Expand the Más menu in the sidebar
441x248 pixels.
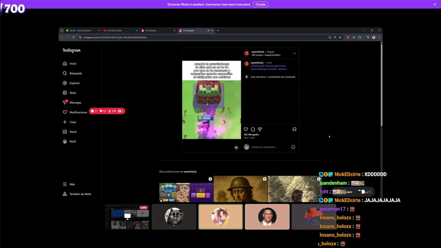pos(69,184)
